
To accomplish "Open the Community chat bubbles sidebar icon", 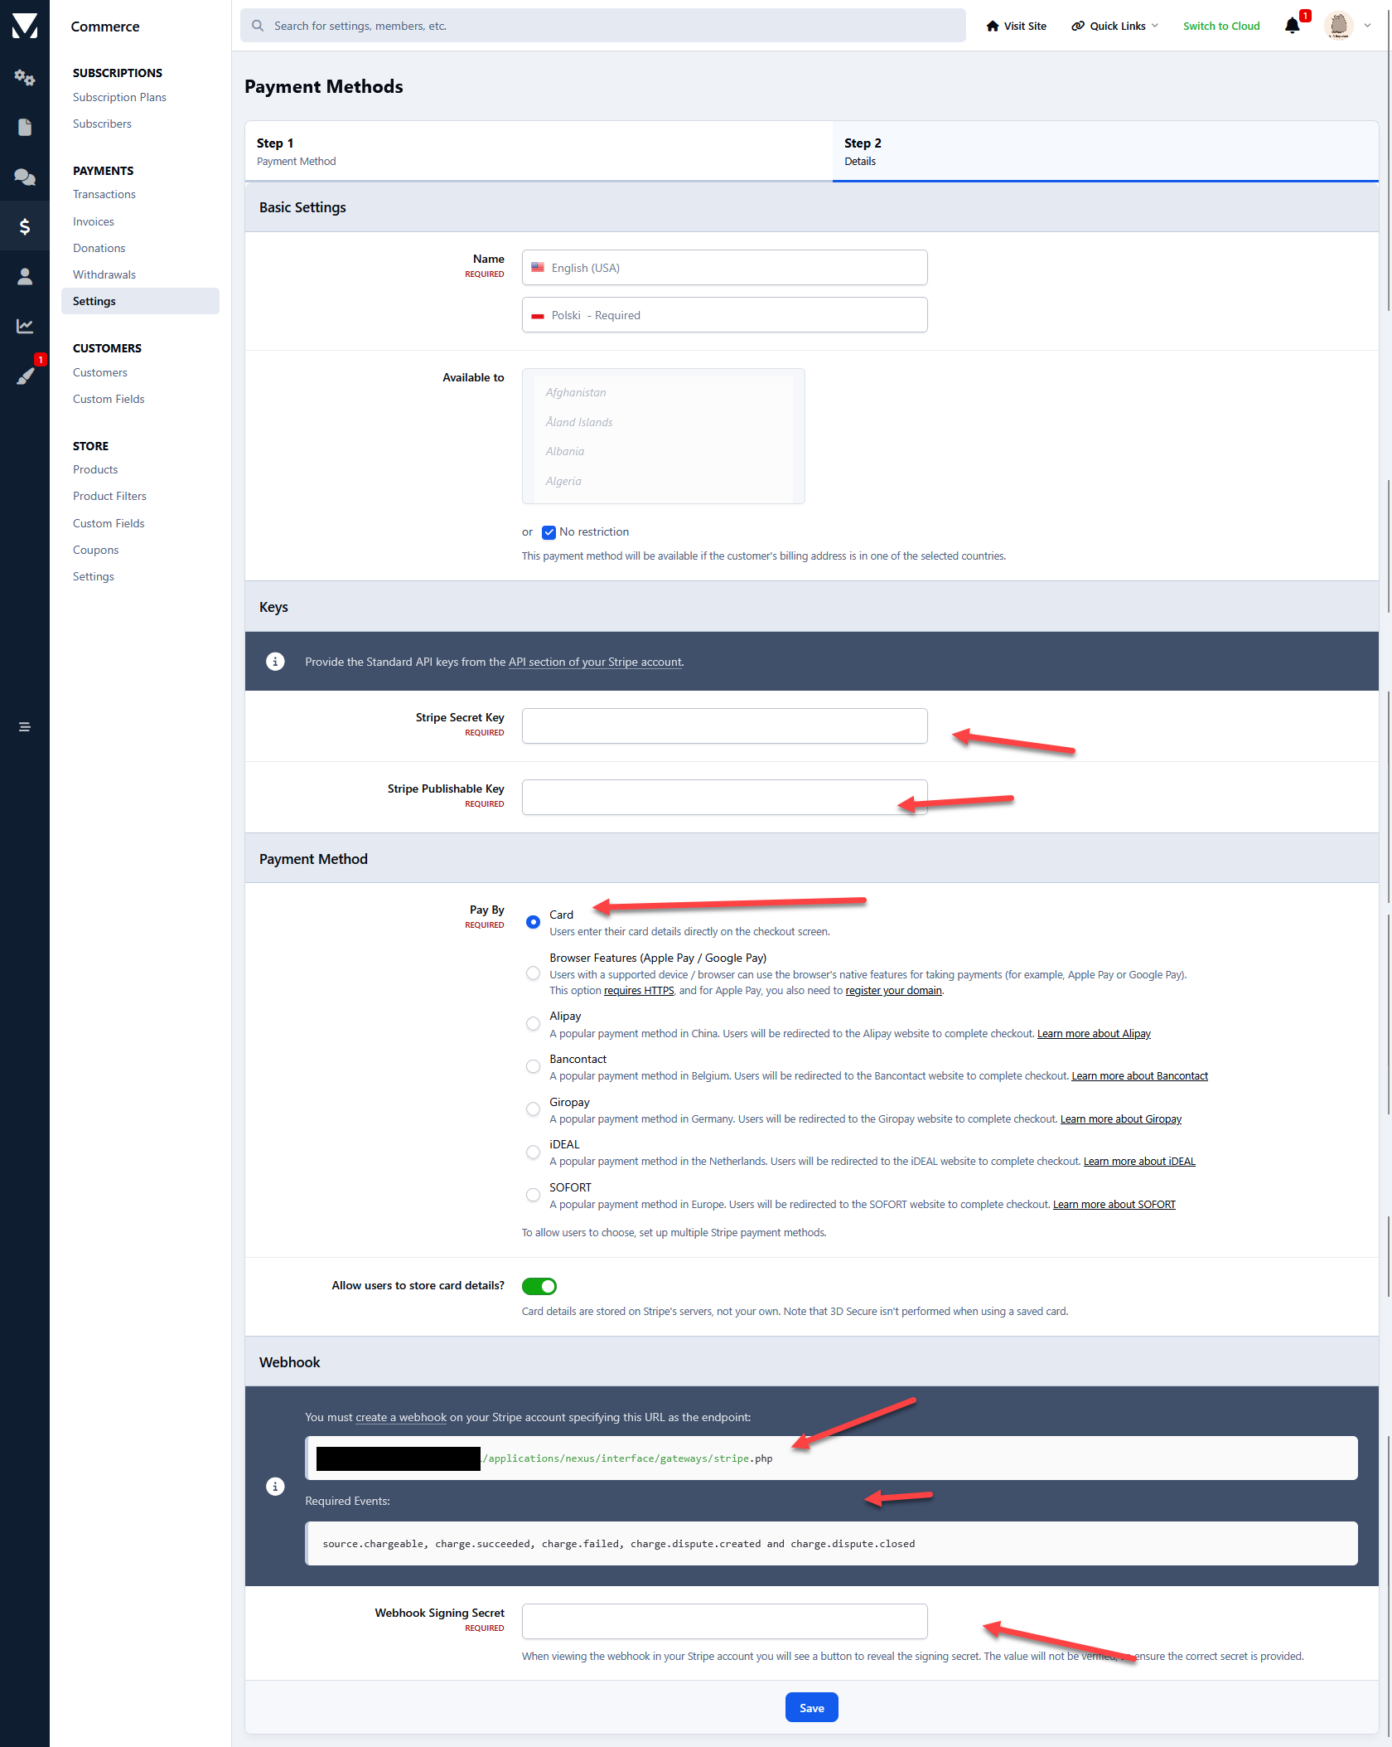I will tap(25, 177).
